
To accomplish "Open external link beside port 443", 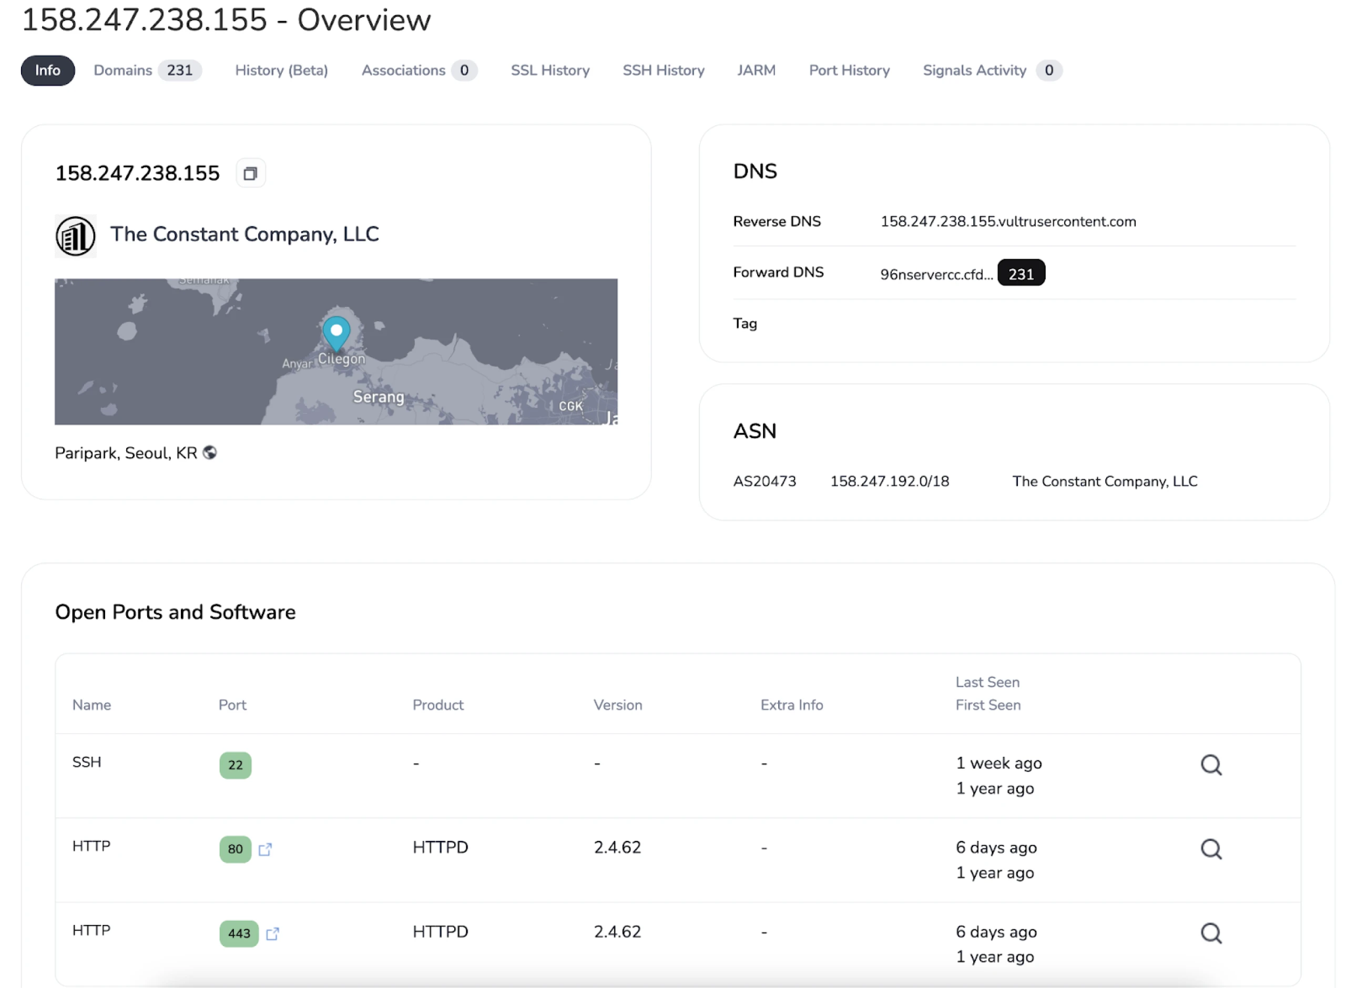I will 273,933.
